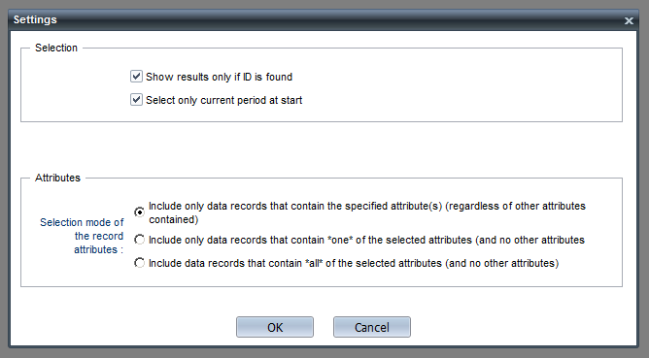The height and width of the screenshot is (358, 649).
Task: Choose radio option containing *all* of selected attributes
Action: pyautogui.click(x=140, y=263)
